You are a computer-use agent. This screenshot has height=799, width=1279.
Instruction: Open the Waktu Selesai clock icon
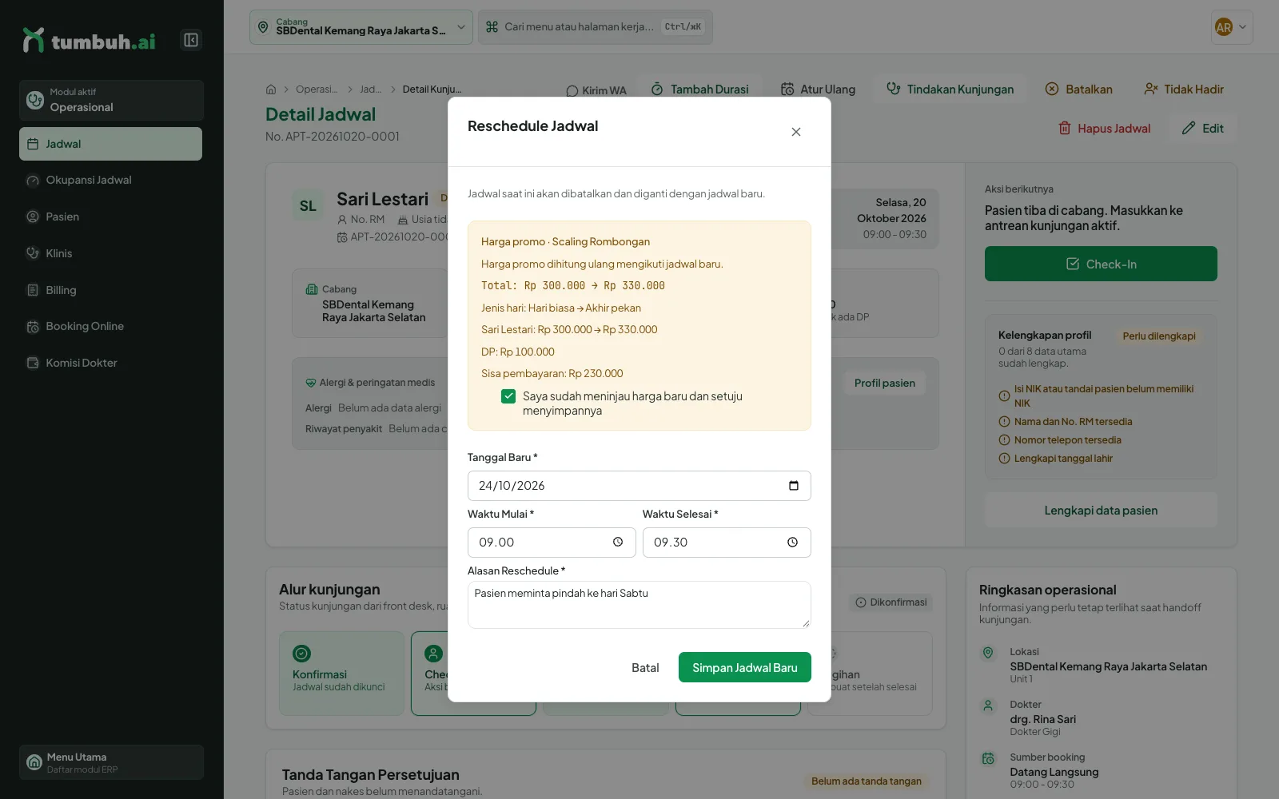click(x=793, y=543)
